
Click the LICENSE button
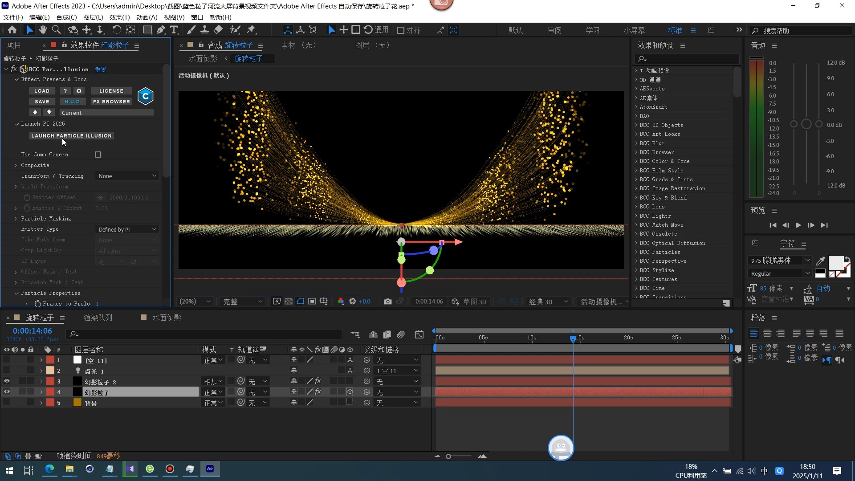click(x=111, y=91)
